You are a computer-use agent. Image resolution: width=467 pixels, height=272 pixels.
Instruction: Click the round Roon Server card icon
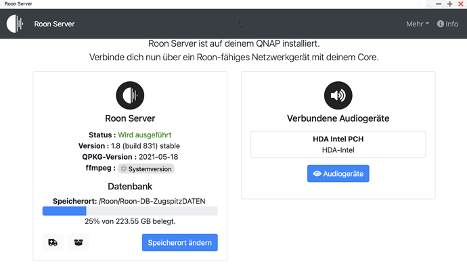[130, 95]
